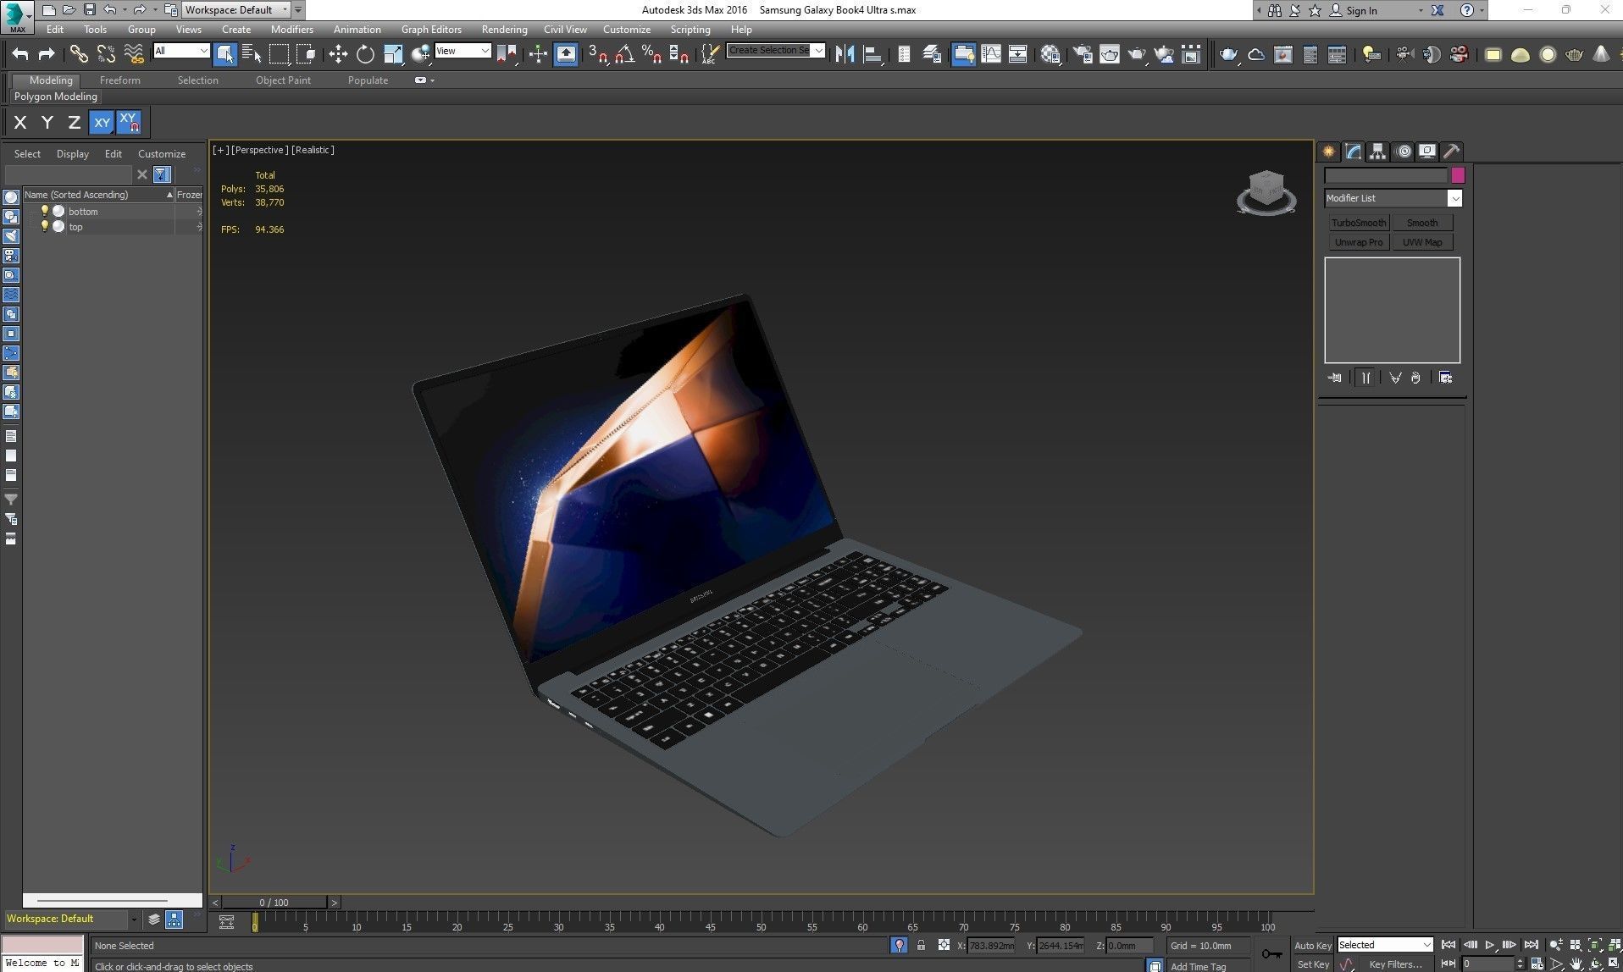Toggle the Percent Snap button
The image size is (1623, 972).
(651, 54)
